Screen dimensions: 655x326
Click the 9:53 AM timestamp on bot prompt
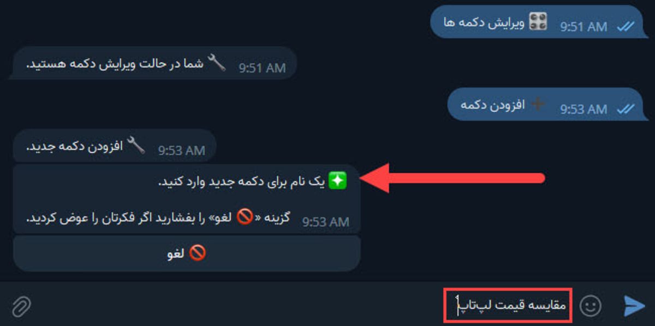tap(325, 222)
